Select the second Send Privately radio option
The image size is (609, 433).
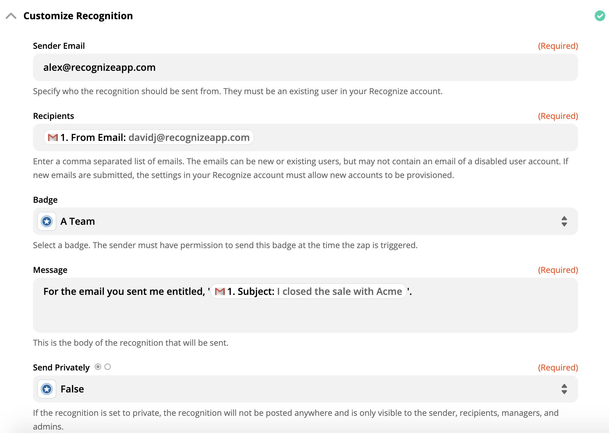click(x=108, y=367)
